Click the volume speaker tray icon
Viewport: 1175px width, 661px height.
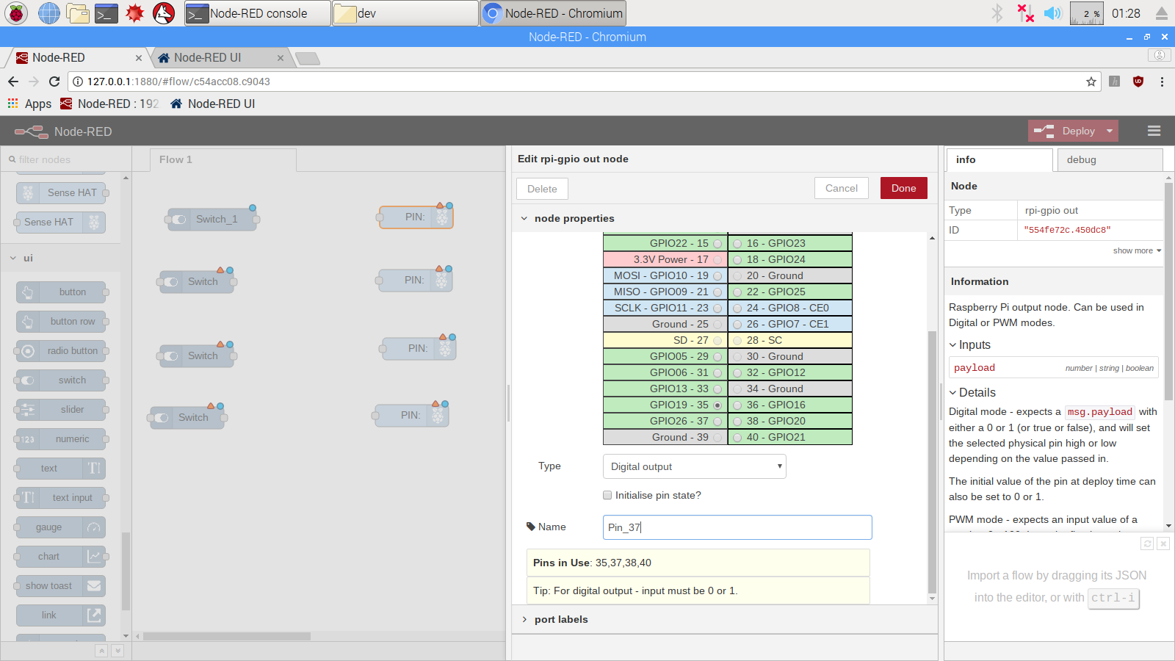(1053, 13)
